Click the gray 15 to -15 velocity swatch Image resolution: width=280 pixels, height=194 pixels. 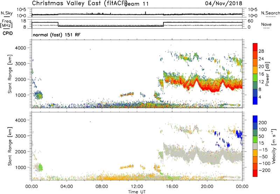coord(255,146)
